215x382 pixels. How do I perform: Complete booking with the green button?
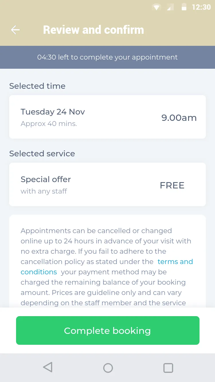[107, 330]
